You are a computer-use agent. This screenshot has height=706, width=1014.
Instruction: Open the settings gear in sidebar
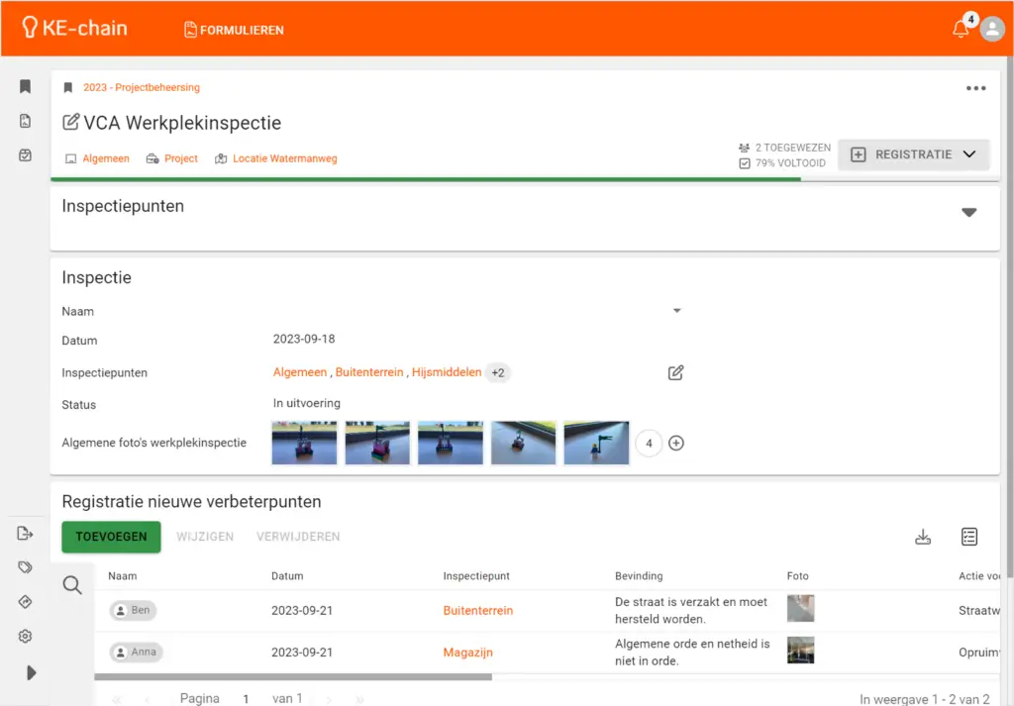pos(26,637)
